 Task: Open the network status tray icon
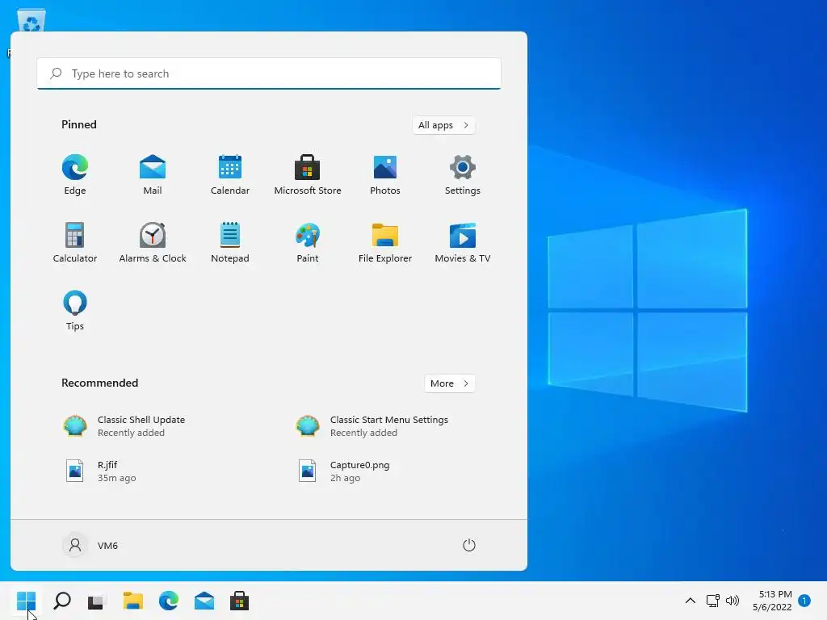click(712, 601)
